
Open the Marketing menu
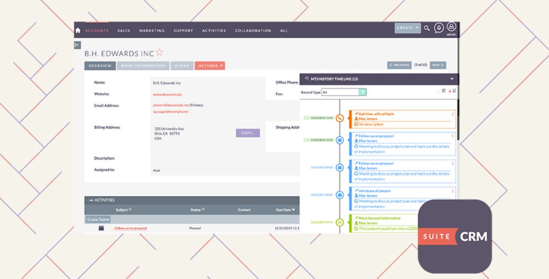152,31
